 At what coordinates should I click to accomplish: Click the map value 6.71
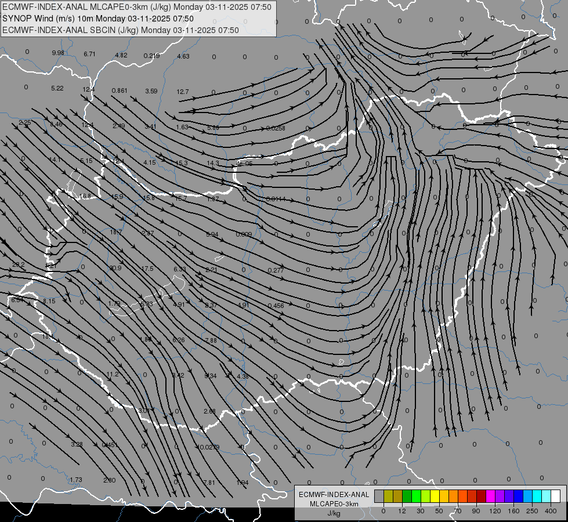(x=89, y=54)
